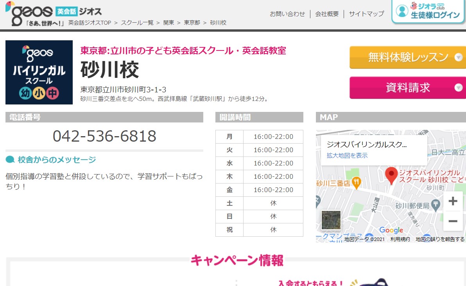Click the 金 row hours cell
Image resolution: width=466 pixels, height=286 pixels.
pyautogui.click(x=273, y=190)
